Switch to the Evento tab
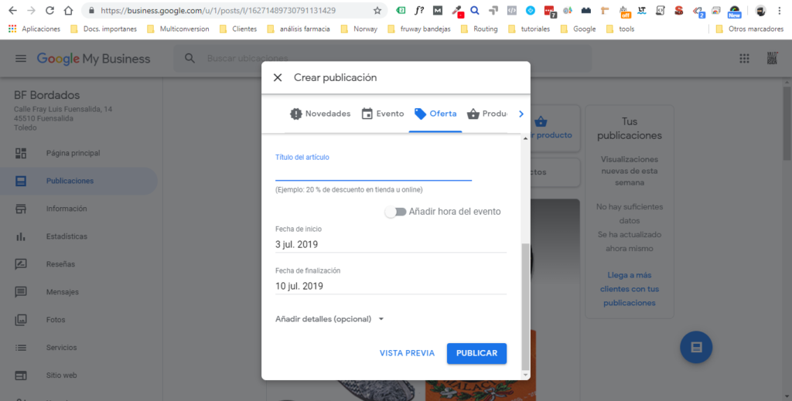The width and height of the screenshot is (792, 401). (x=383, y=114)
